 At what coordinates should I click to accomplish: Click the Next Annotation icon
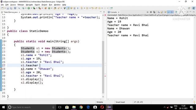click(82, 8)
